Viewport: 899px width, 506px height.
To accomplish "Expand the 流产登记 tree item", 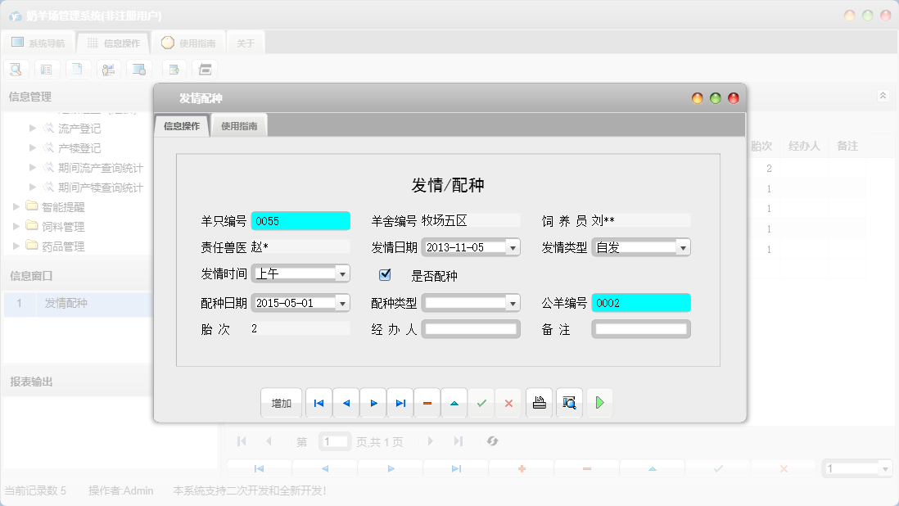I will (x=31, y=128).
